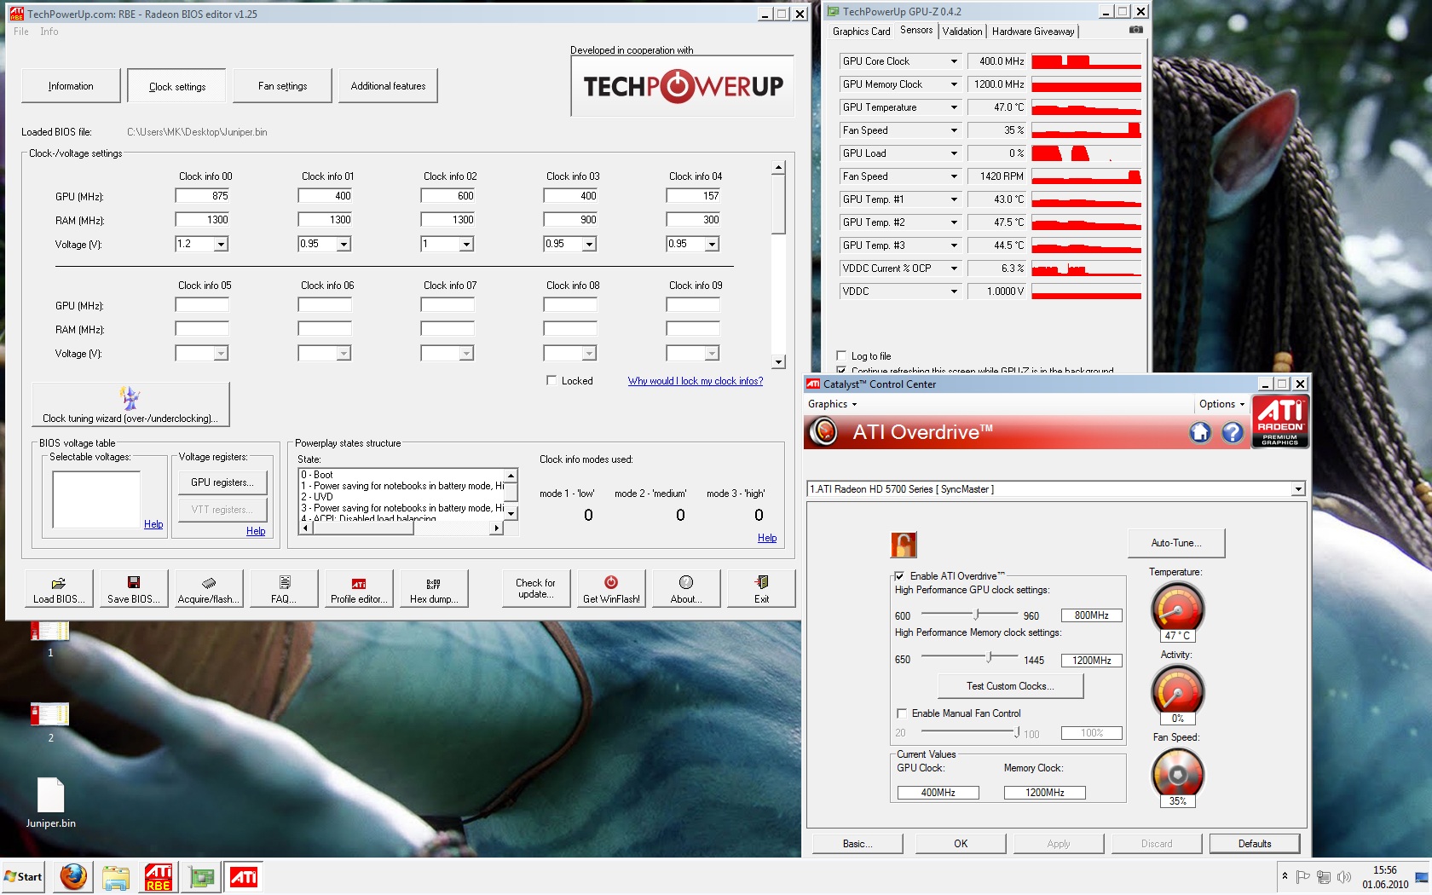Click the Memory clock slider handle
The image size is (1432, 895).
click(x=989, y=657)
